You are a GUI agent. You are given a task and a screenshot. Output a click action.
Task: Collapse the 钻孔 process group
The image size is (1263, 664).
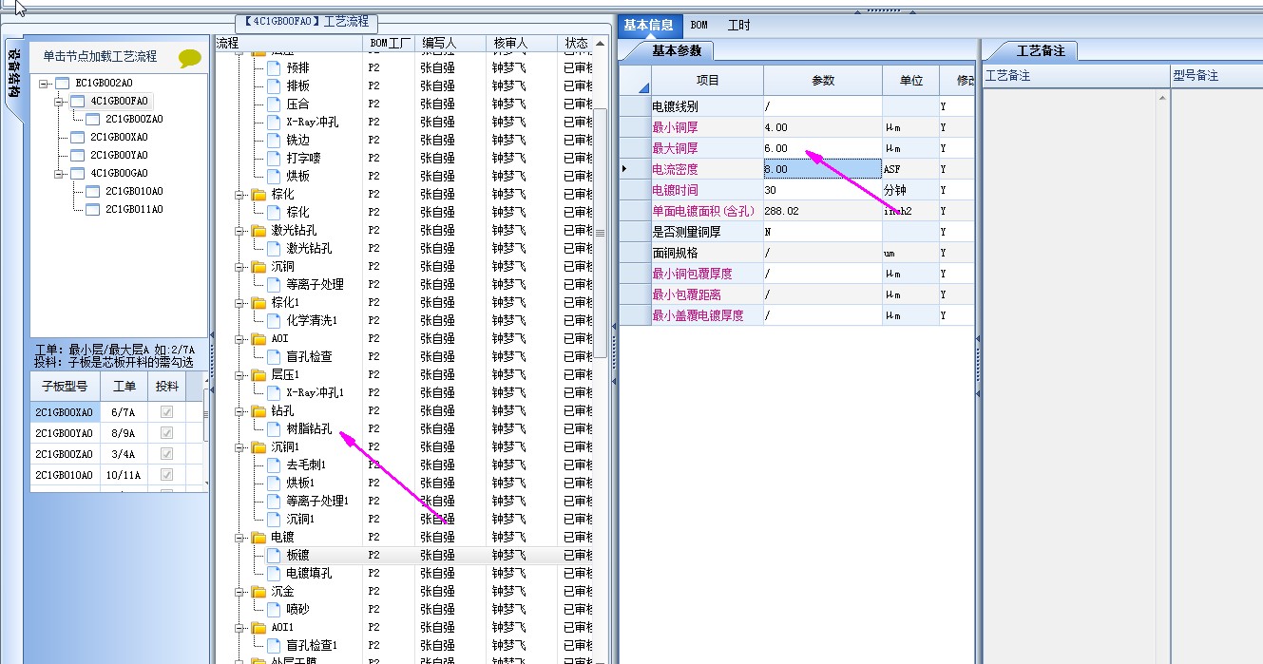point(239,410)
